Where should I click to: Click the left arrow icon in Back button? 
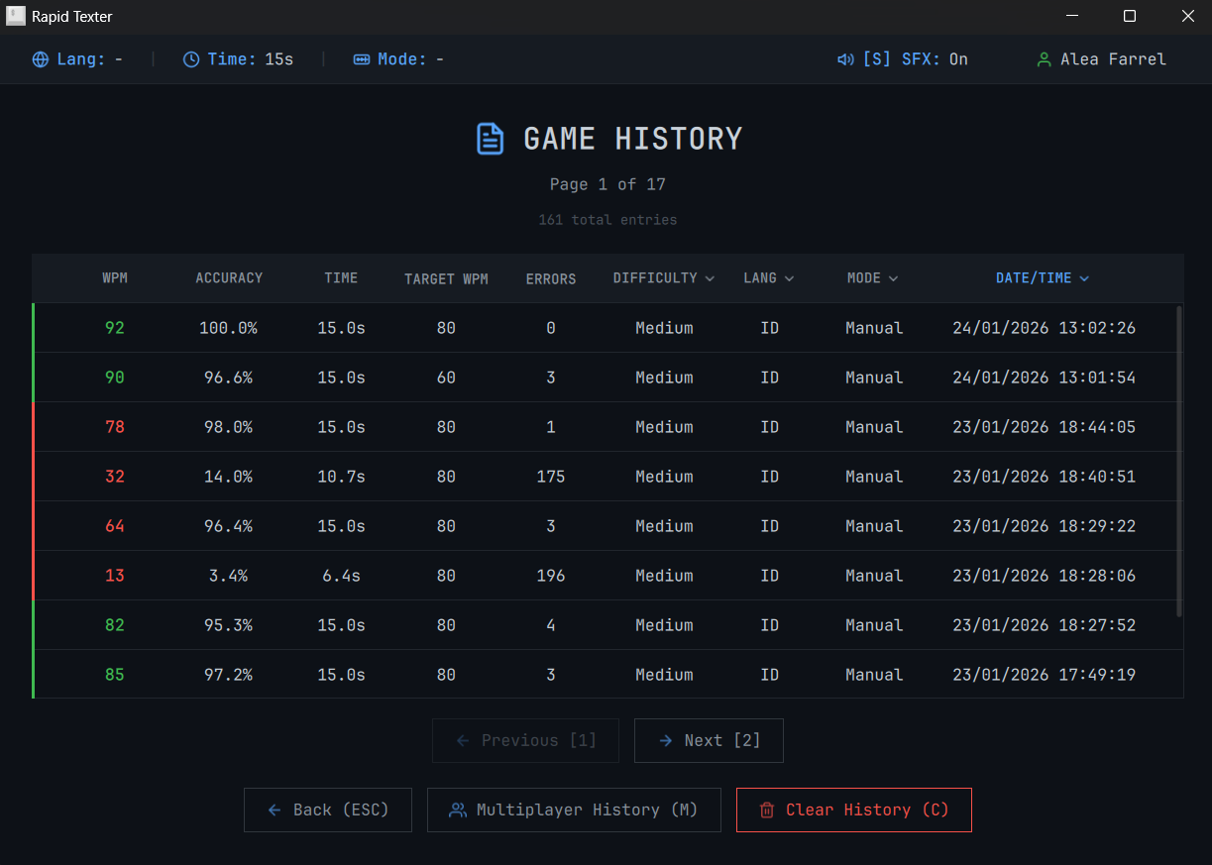coord(275,811)
